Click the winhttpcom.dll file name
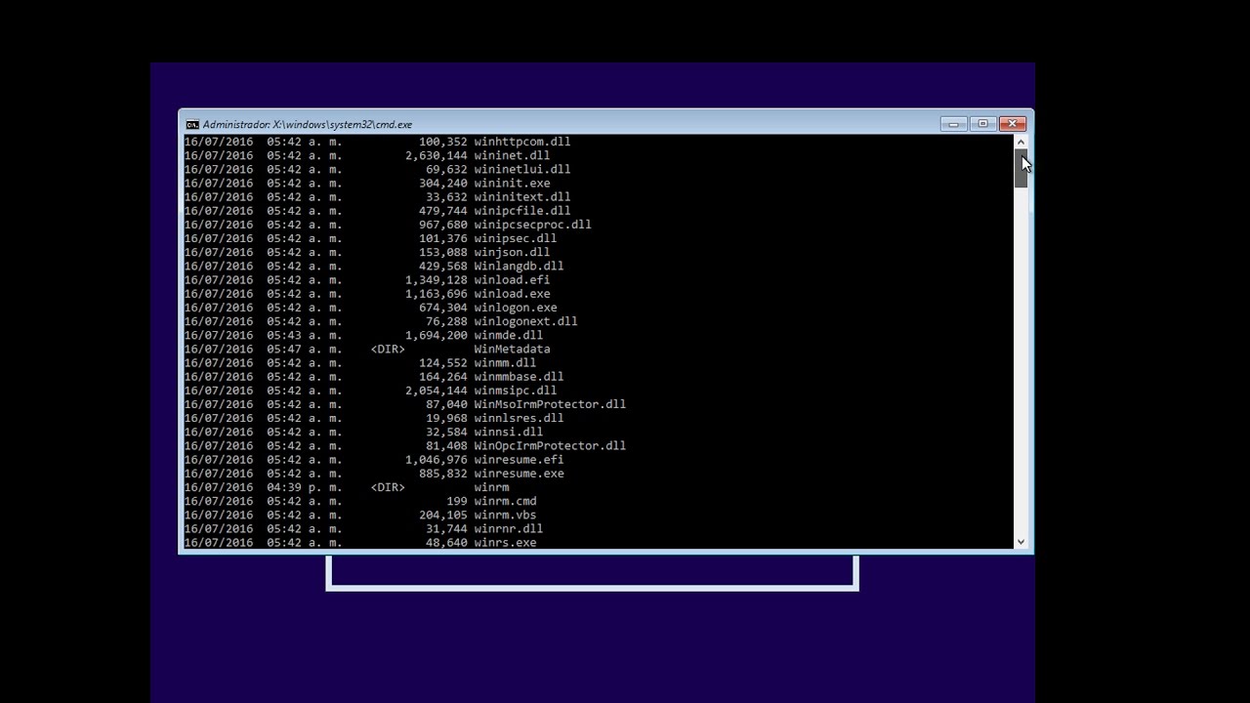This screenshot has height=703, width=1250. click(x=522, y=142)
